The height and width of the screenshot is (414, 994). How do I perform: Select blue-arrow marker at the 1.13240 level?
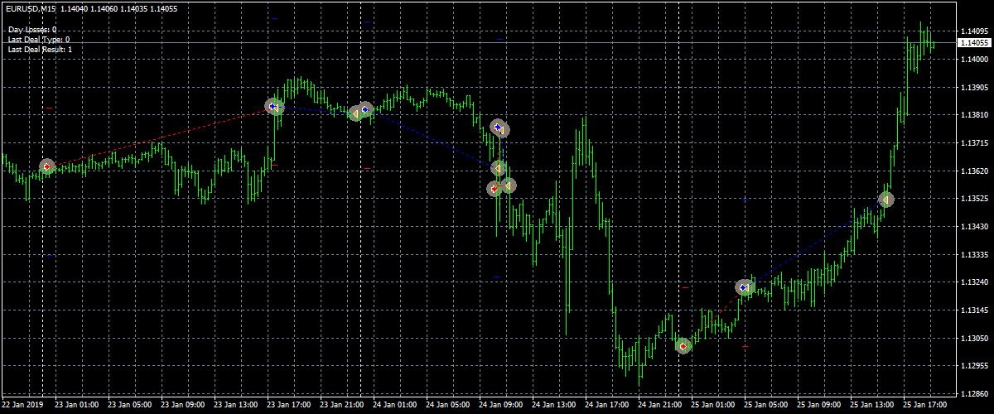click(744, 287)
